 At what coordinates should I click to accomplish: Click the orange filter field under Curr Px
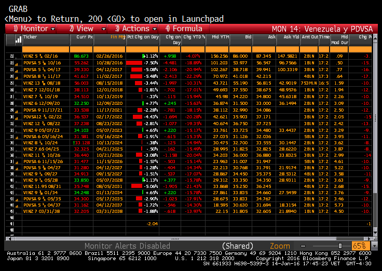coord(81,49)
